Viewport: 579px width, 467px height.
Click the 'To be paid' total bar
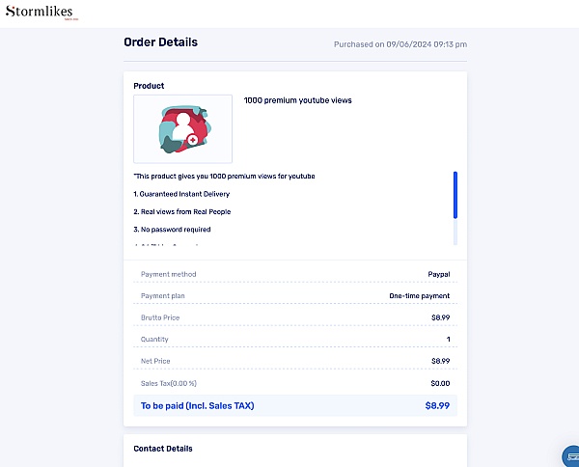[295, 405]
